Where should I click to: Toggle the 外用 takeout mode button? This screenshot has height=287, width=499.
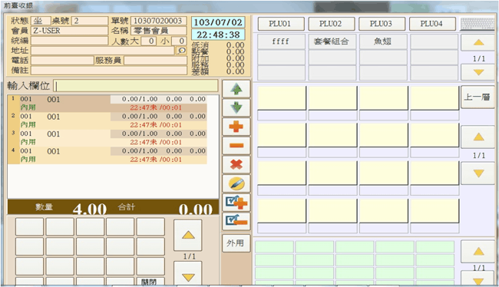236,243
